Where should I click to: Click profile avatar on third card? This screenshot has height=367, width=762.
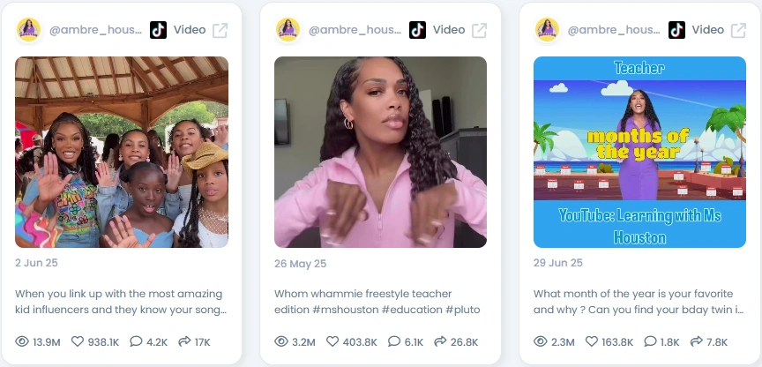[547, 30]
